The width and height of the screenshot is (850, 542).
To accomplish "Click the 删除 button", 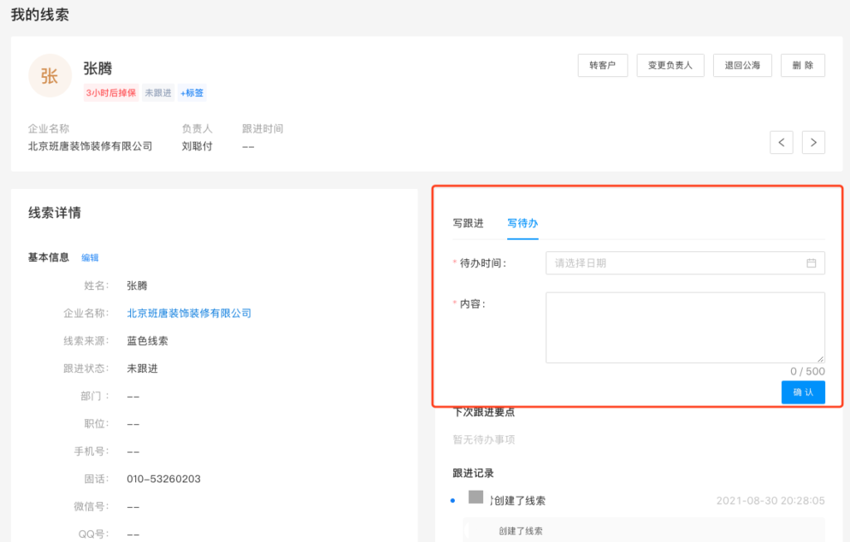I will pos(803,65).
